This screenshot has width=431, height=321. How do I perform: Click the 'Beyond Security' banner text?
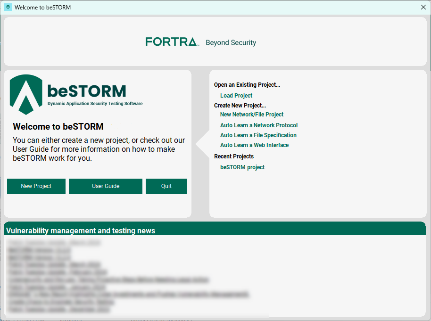(x=231, y=43)
